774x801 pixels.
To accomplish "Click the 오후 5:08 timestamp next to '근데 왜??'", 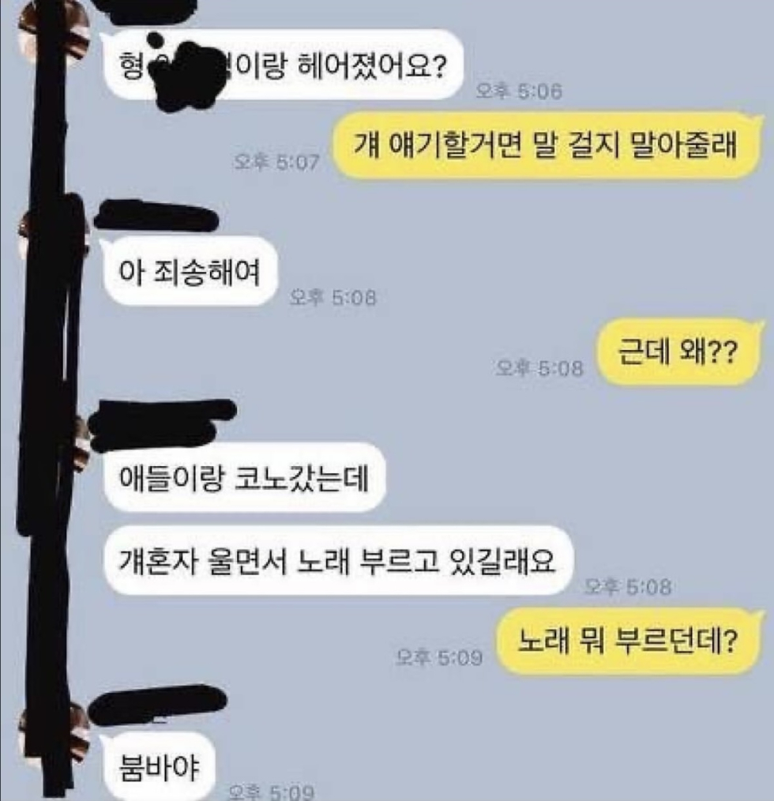I will pos(539,368).
